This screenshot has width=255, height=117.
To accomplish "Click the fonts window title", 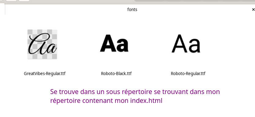I will point(132,9).
